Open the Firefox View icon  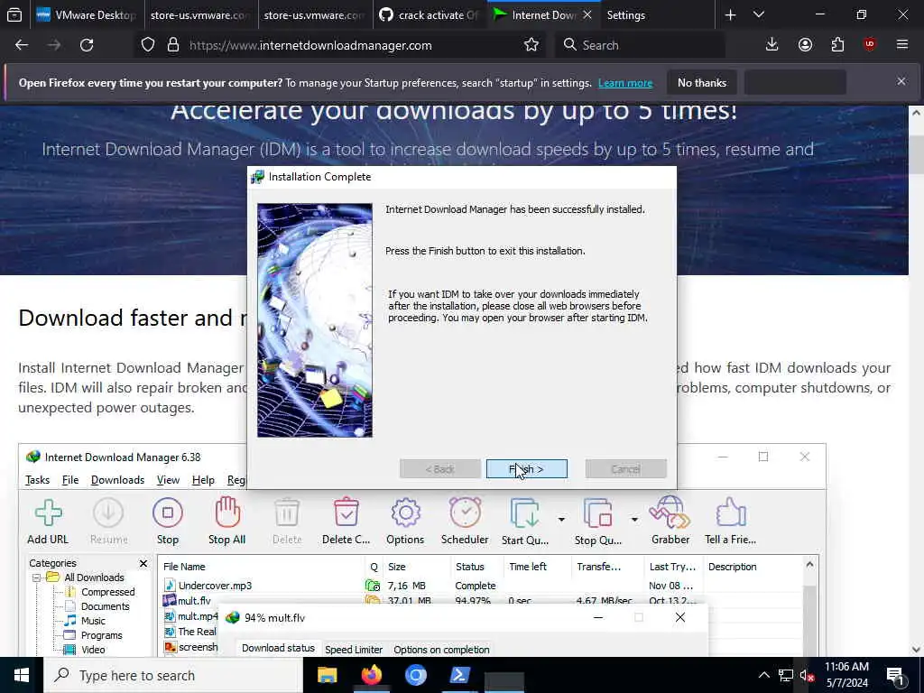pyautogui.click(x=14, y=14)
